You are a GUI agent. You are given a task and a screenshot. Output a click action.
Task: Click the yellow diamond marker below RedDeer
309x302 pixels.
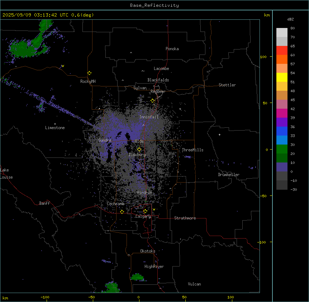click(153, 101)
